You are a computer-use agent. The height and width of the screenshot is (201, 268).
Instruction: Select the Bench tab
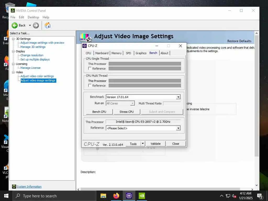153,53
